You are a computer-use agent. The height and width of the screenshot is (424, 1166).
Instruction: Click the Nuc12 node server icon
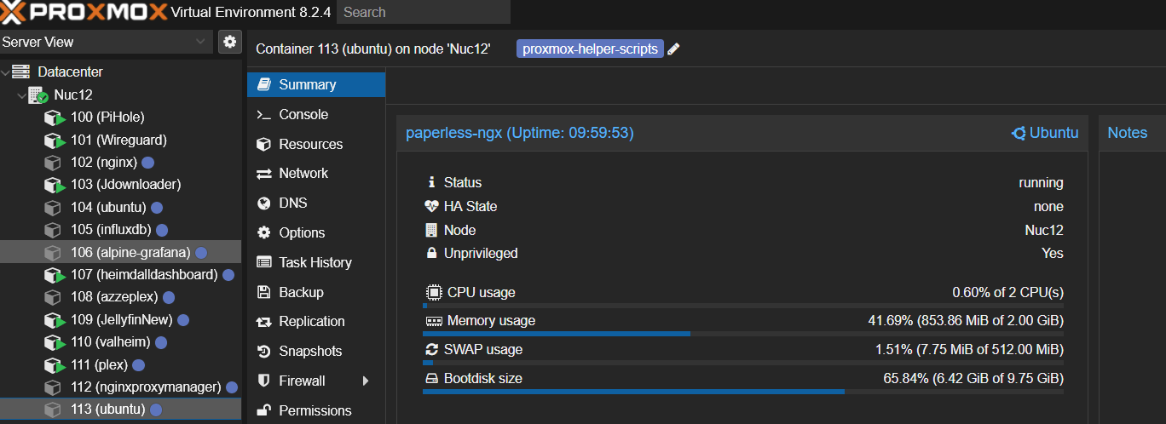38,95
